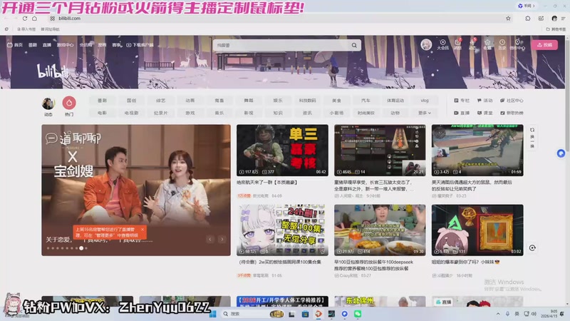
Task: Select the 汽车 category tab
Action: pyautogui.click(x=366, y=101)
